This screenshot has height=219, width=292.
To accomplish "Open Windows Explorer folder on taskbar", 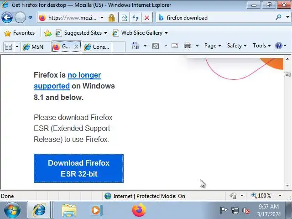I will [69, 210].
